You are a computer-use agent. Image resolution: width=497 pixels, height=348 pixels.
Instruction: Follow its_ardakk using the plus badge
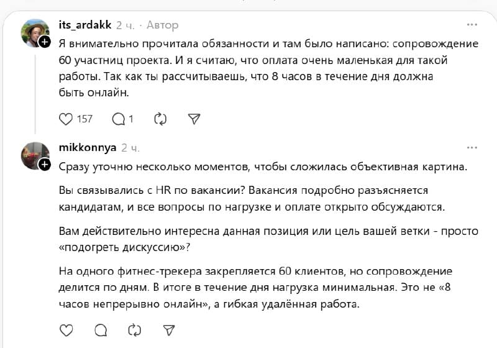point(45,42)
